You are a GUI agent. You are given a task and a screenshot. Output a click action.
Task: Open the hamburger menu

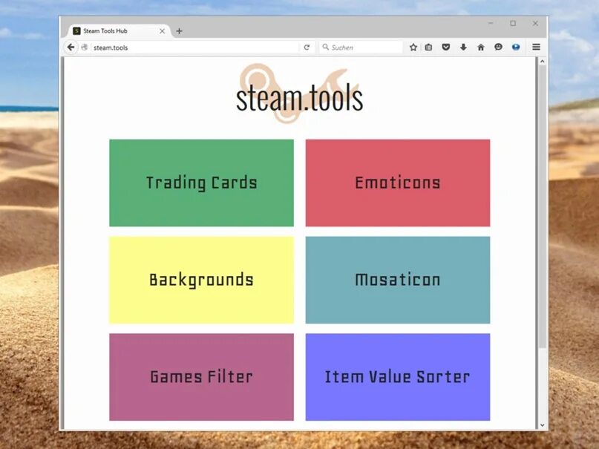(537, 47)
